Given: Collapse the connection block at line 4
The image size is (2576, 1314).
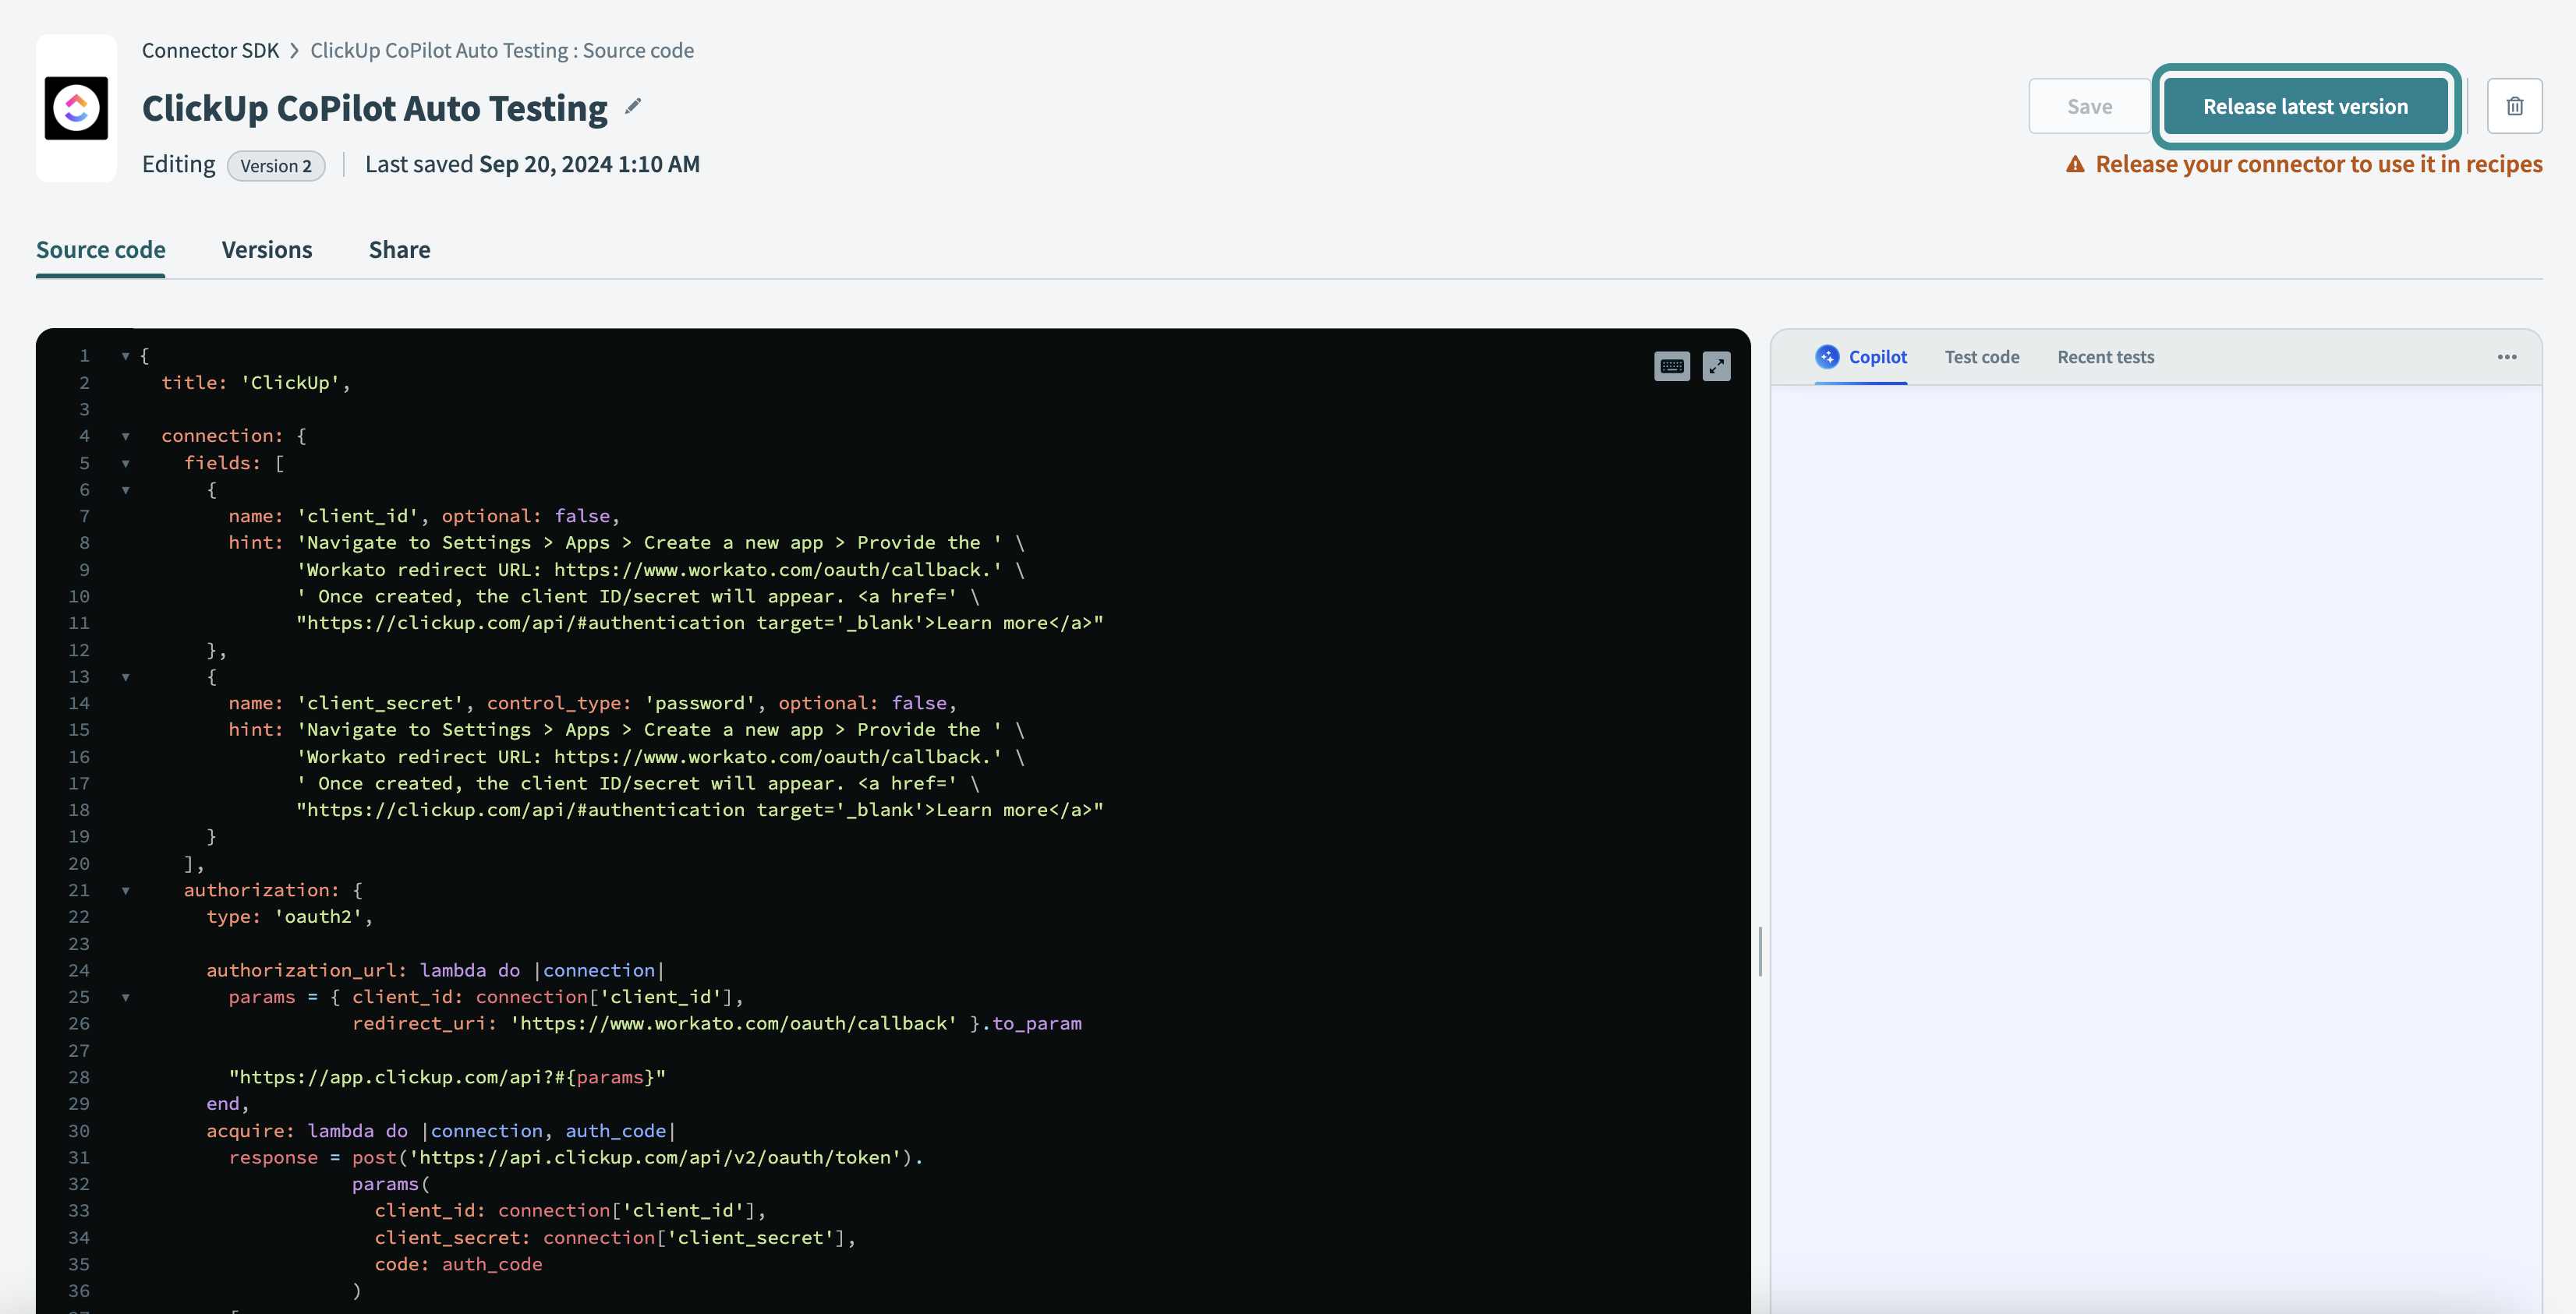Looking at the screenshot, I should click(x=126, y=436).
